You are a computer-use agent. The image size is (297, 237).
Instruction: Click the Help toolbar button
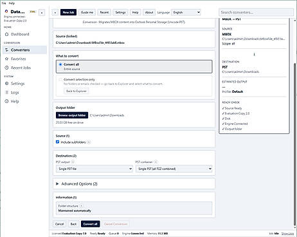[135, 12]
